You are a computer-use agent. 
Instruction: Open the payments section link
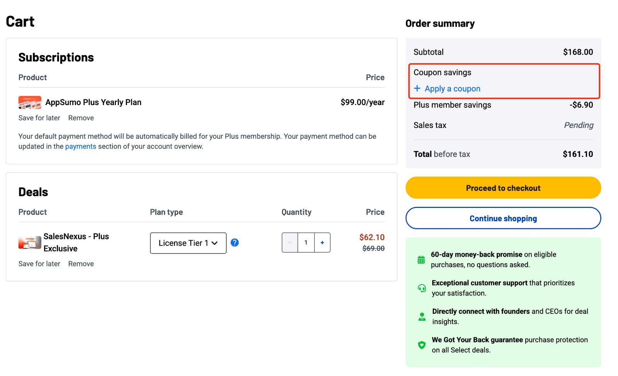click(81, 146)
